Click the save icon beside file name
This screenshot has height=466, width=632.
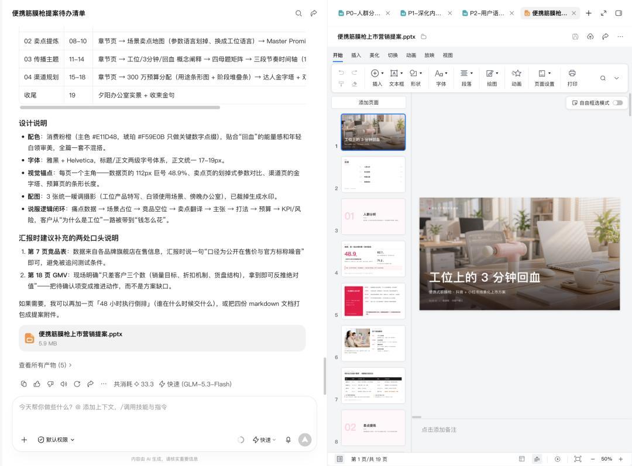(x=575, y=37)
